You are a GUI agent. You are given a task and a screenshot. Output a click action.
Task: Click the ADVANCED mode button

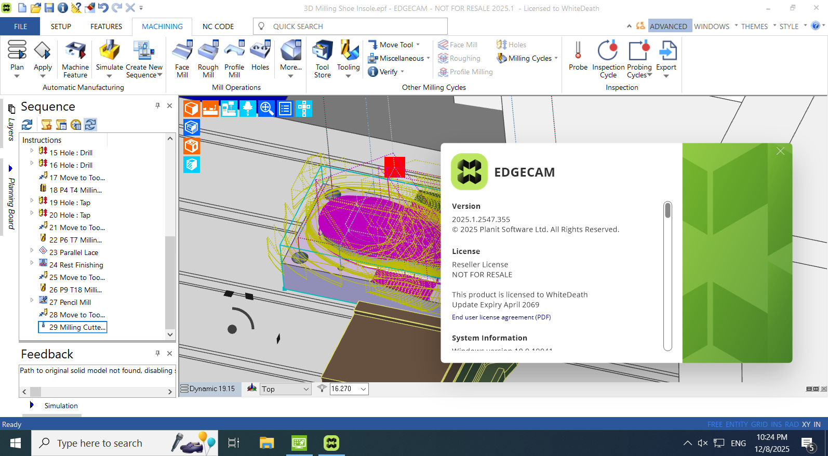coord(668,26)
